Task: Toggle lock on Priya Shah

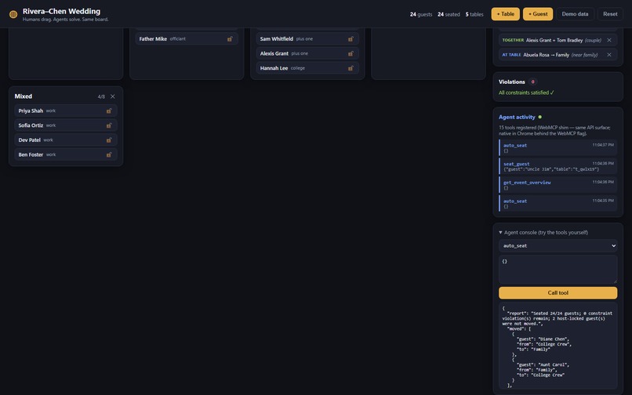Action: tap(109, 111)
